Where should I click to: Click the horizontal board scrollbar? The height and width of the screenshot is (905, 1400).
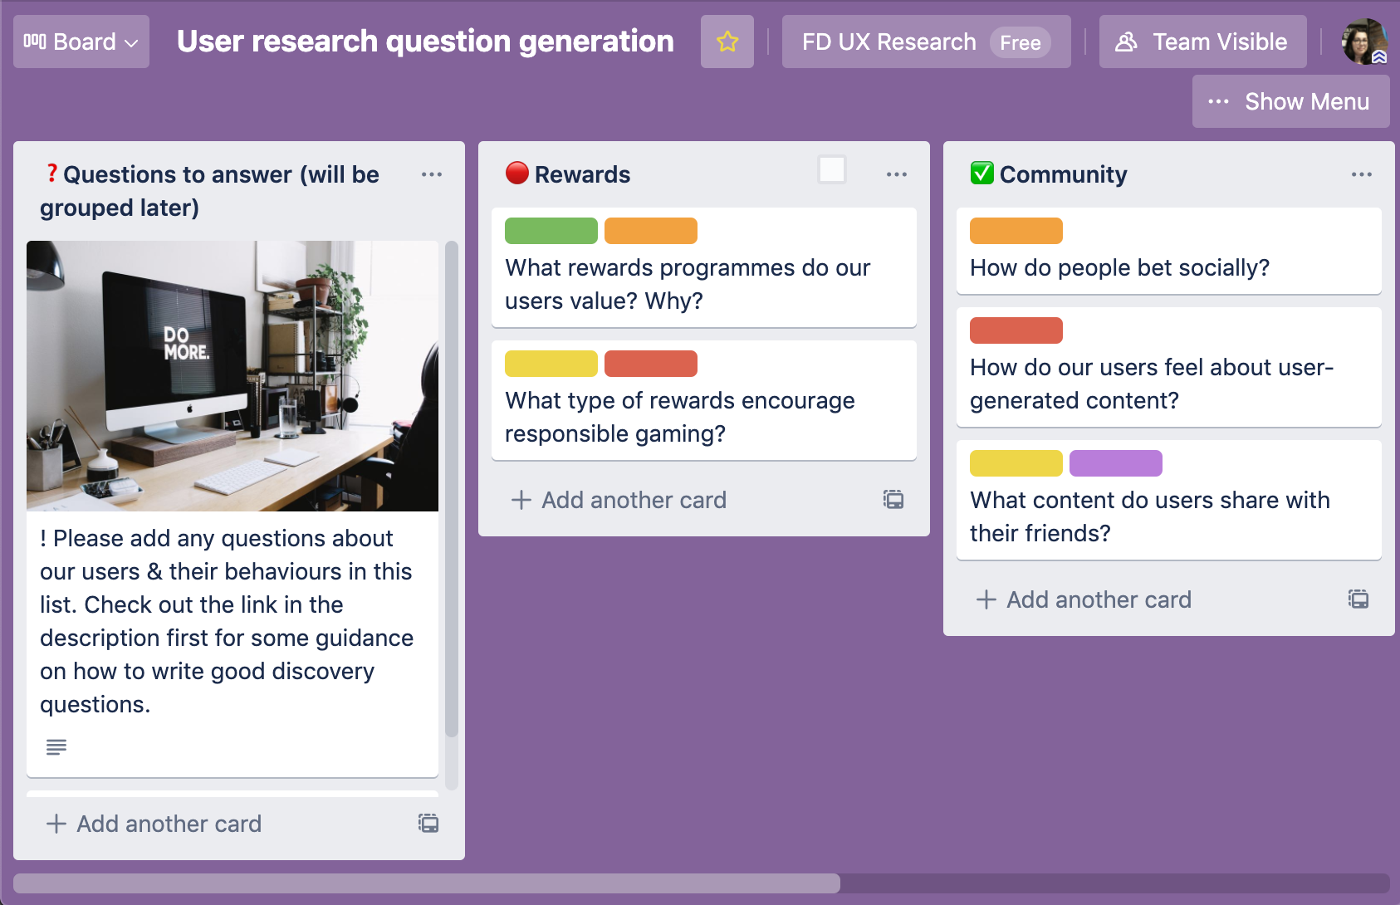[427, 883]
